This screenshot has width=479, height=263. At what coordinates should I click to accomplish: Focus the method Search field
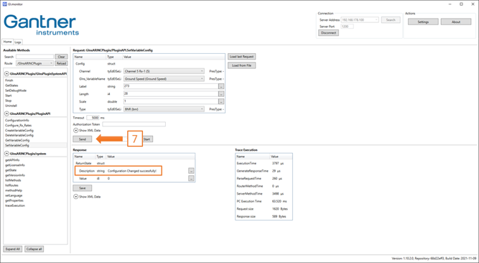point(34,57)
